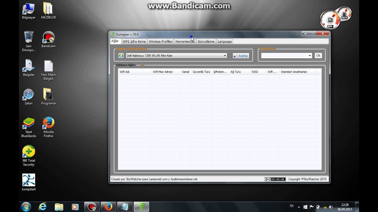Sort by Wifi Adı column header
378x212 pixels.
pos(135,72)
